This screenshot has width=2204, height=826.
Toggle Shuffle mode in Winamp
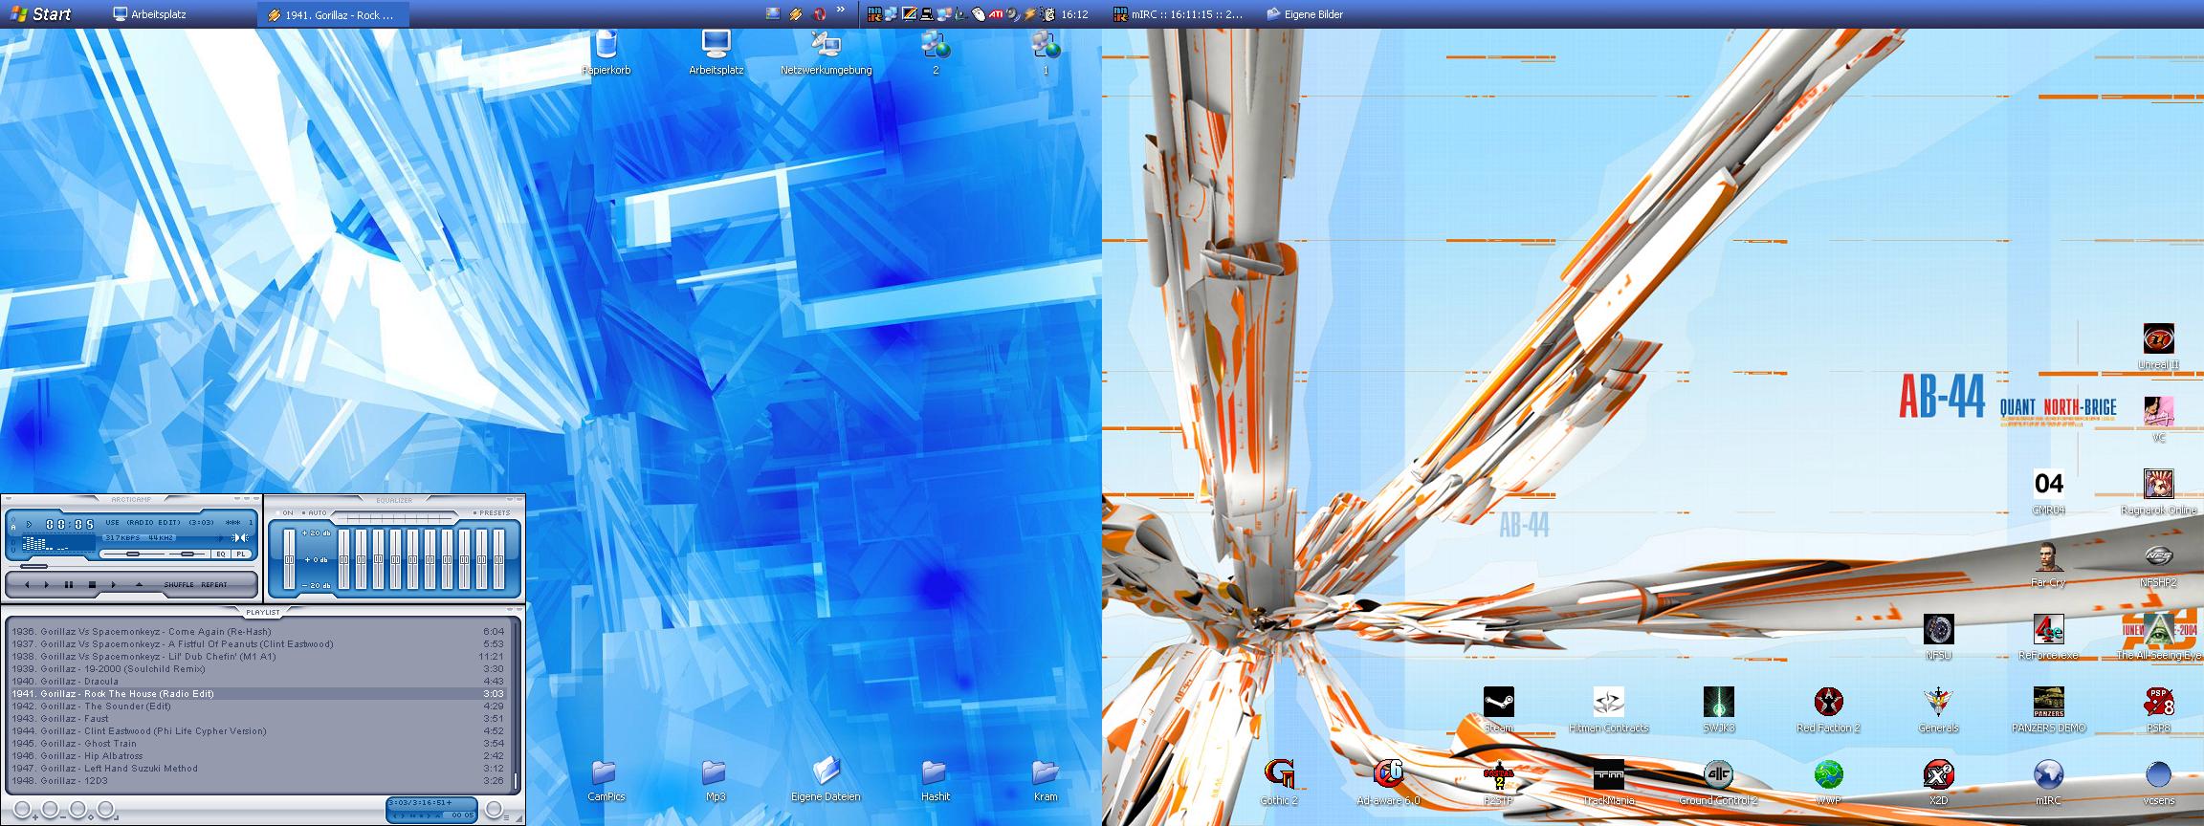click(179, 584)
